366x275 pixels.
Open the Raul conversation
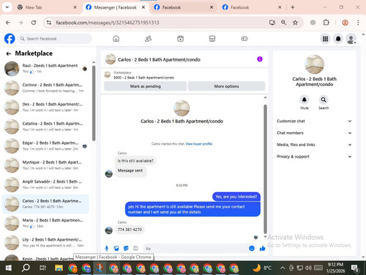[x=46, y=69]
